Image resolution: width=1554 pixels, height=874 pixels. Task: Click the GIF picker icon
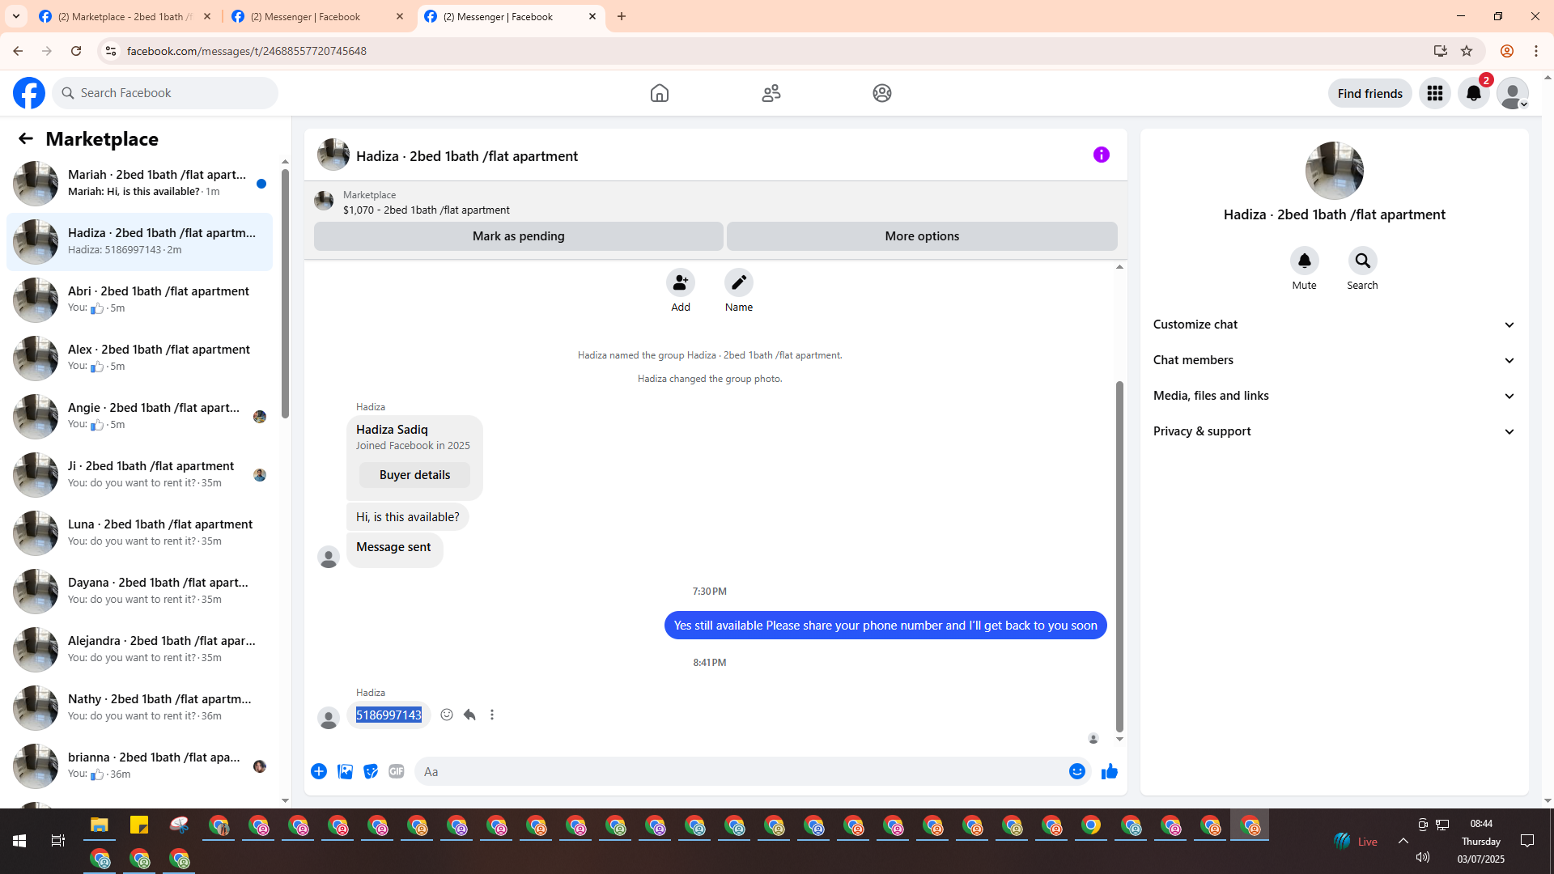[396, 771]
